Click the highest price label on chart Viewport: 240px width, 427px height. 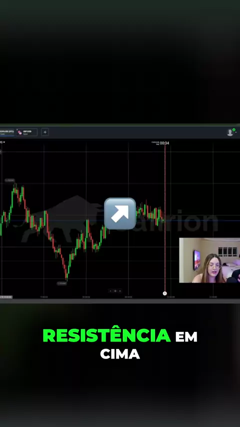tap(9, 180)
